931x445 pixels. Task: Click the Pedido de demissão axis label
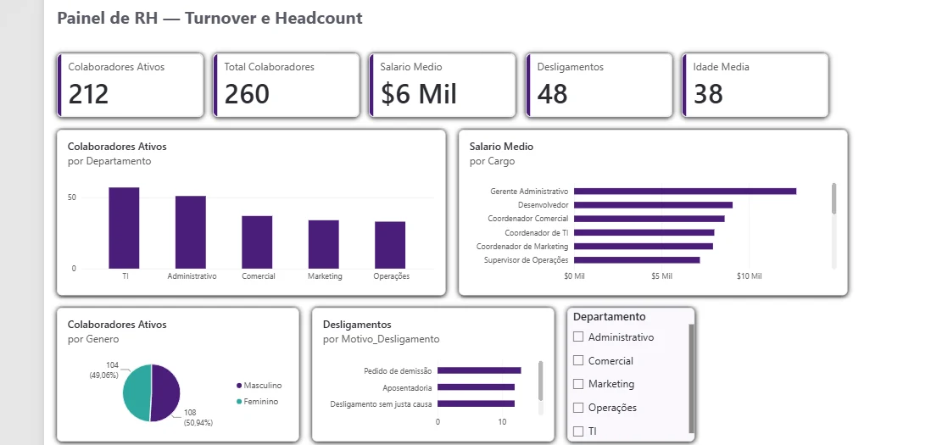(398, 371)
